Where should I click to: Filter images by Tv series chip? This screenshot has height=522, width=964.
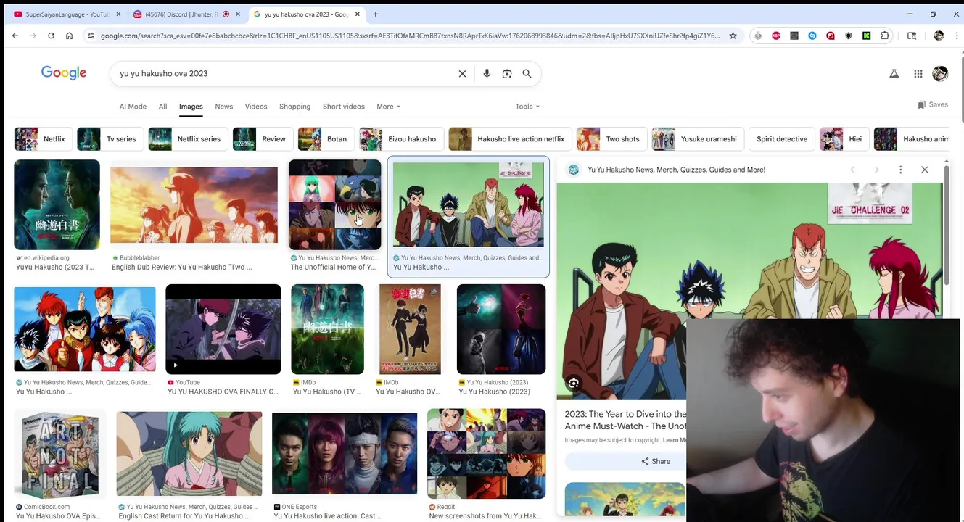pos(110,139)
